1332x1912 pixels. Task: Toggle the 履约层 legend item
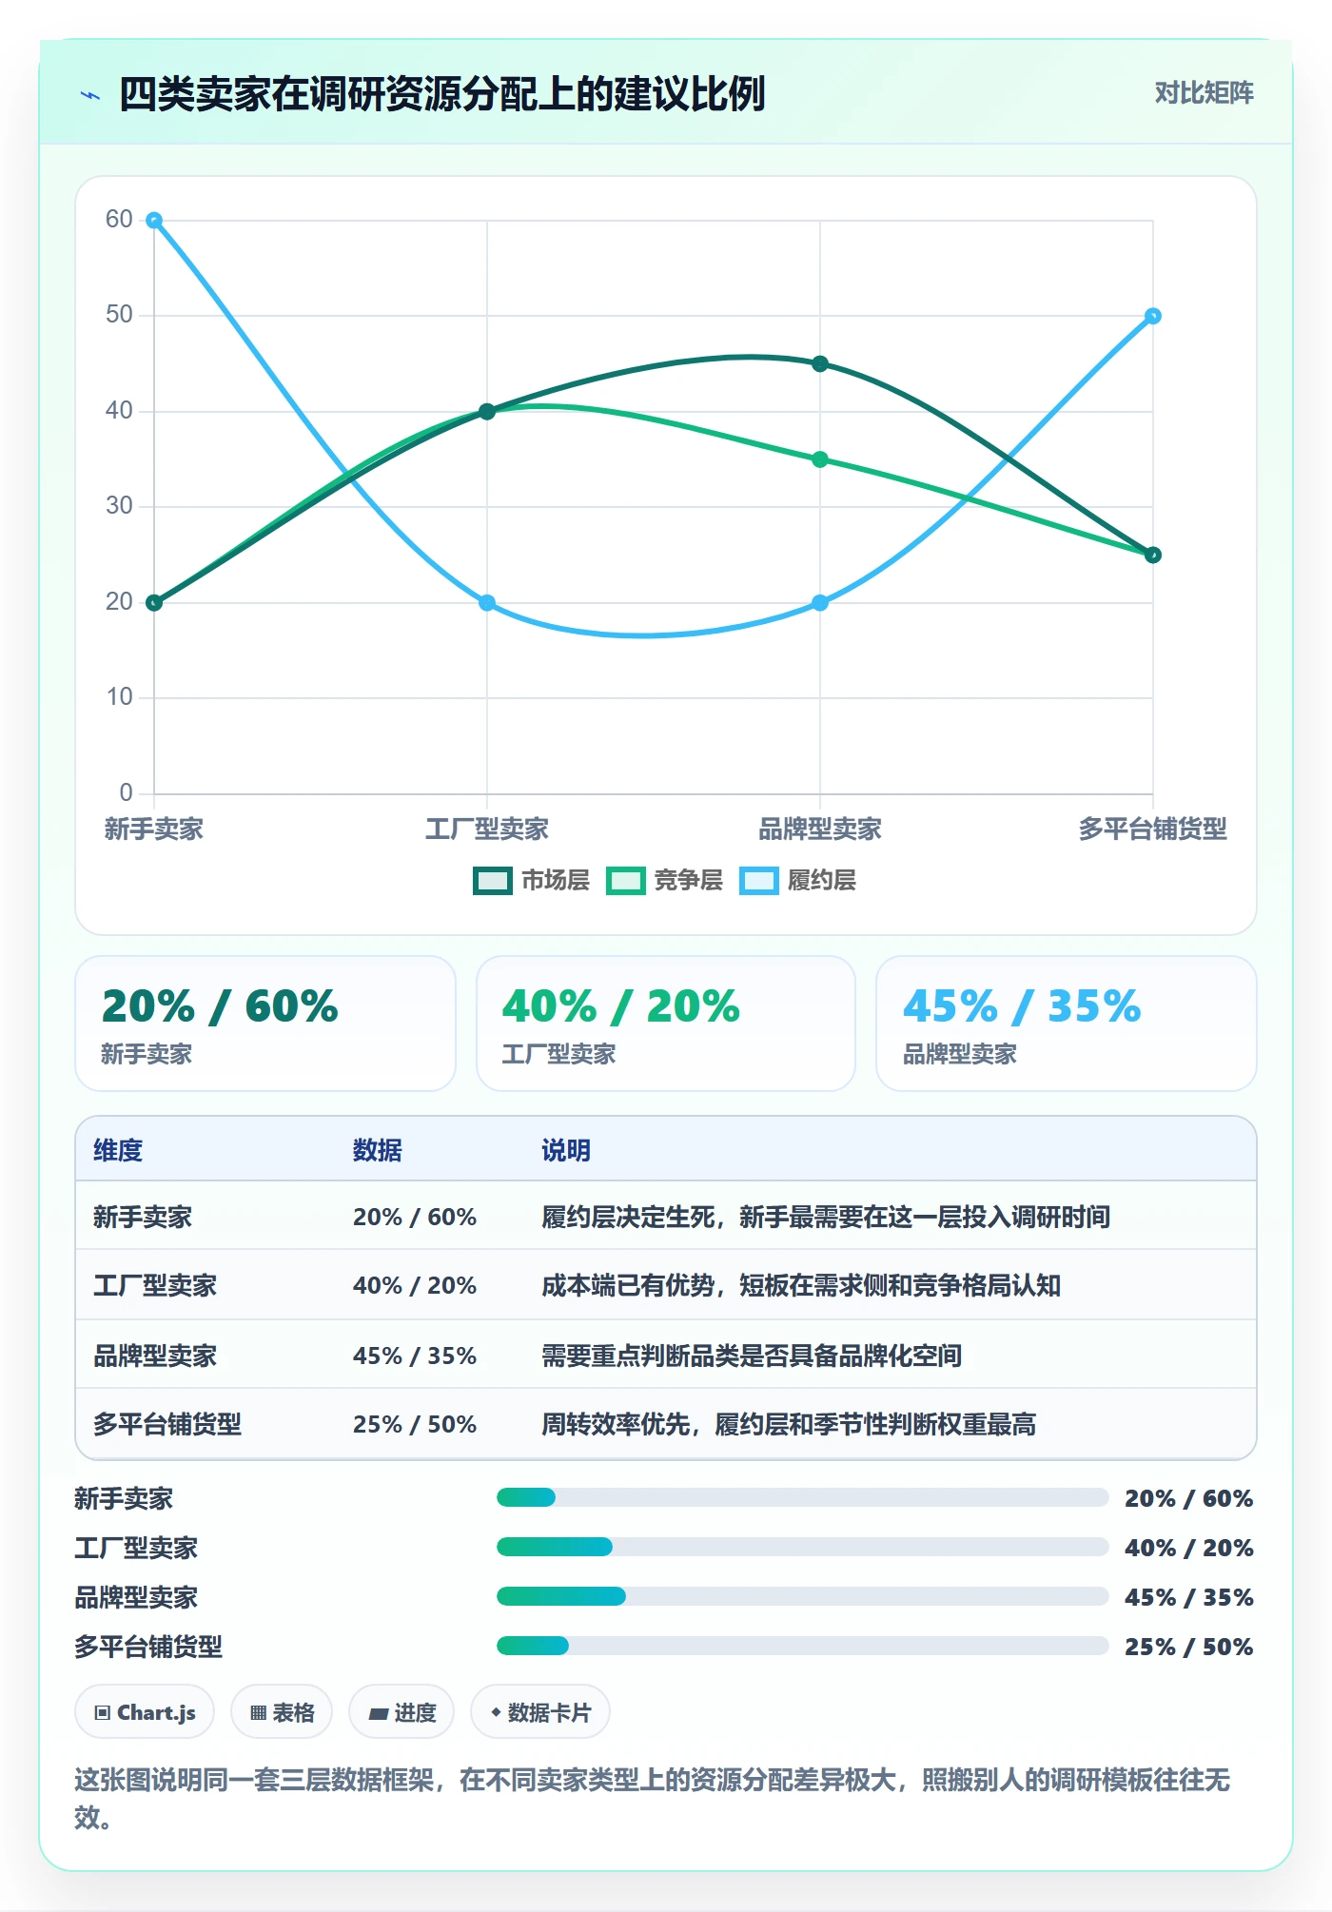tap(797, 881)
